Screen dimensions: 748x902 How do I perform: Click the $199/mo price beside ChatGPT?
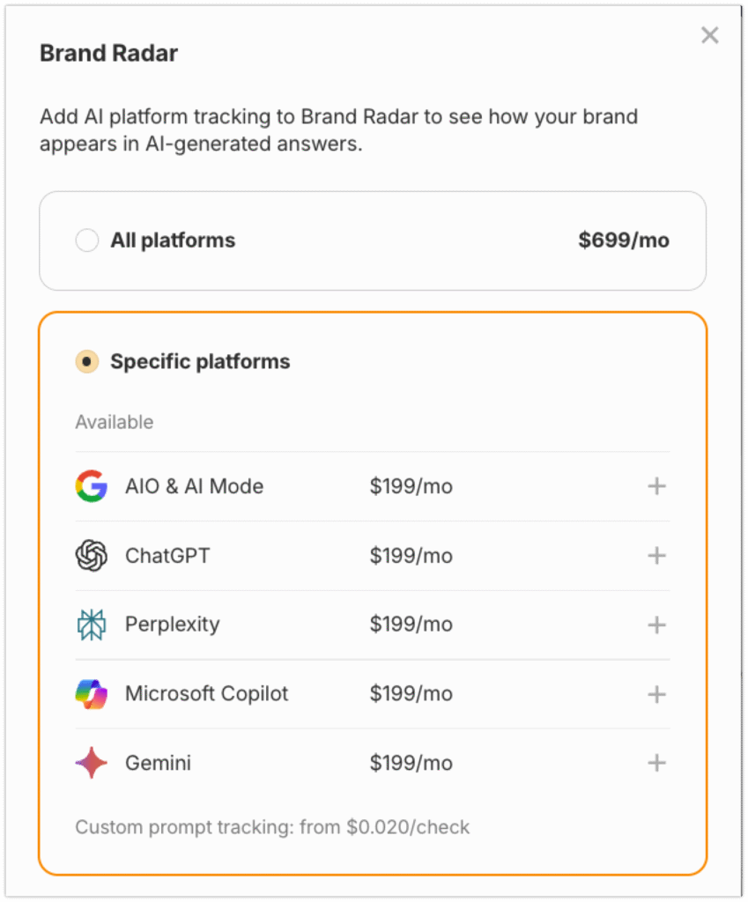tap(411, 555)
